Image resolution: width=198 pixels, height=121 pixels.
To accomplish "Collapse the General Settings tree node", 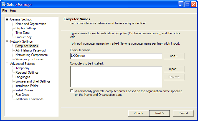I will [7, 20].
